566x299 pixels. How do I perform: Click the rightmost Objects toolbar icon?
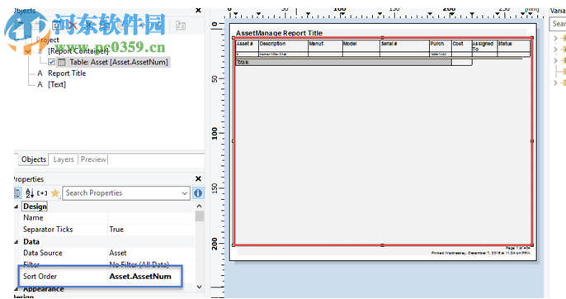coord(181,26)
